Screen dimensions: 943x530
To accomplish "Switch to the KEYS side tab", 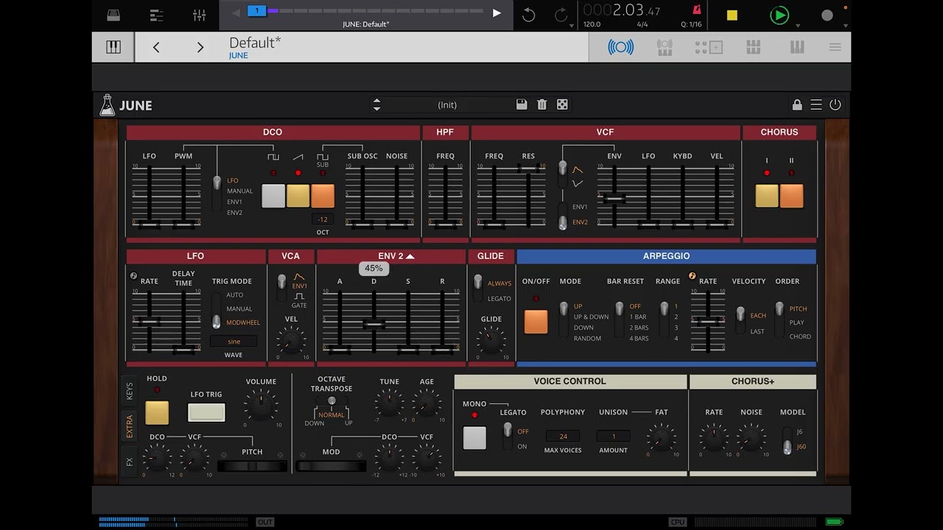I will click(130, 391).
